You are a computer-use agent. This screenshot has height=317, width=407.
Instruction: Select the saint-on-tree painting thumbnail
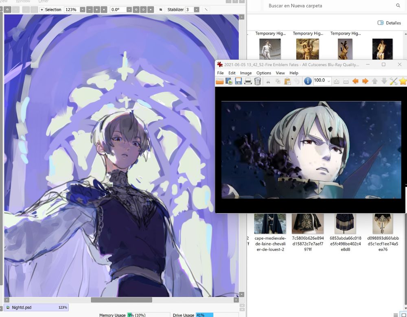[308, 49]
